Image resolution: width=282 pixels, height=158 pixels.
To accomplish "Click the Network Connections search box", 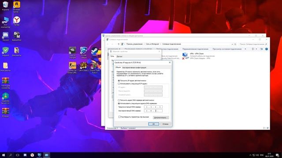I will [x=253, y=44].
